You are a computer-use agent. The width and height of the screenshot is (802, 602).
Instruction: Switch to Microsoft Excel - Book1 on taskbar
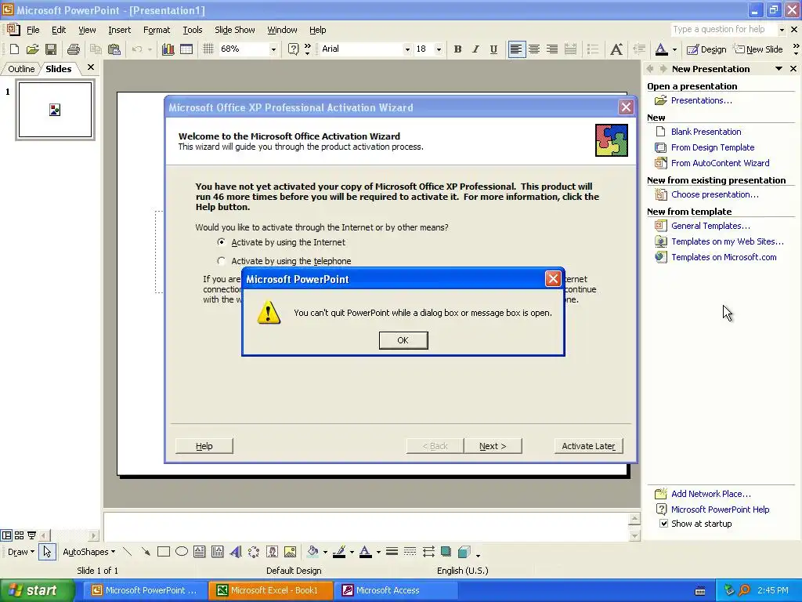pos(270,590)
